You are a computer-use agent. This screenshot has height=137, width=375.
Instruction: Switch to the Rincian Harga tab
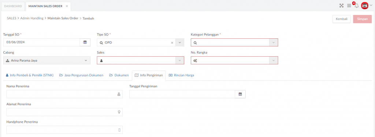click(181, 75)
